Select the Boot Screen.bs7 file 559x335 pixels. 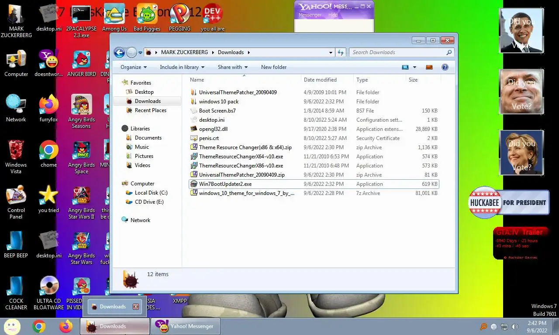pyautogui.click(x=217, y=111)
